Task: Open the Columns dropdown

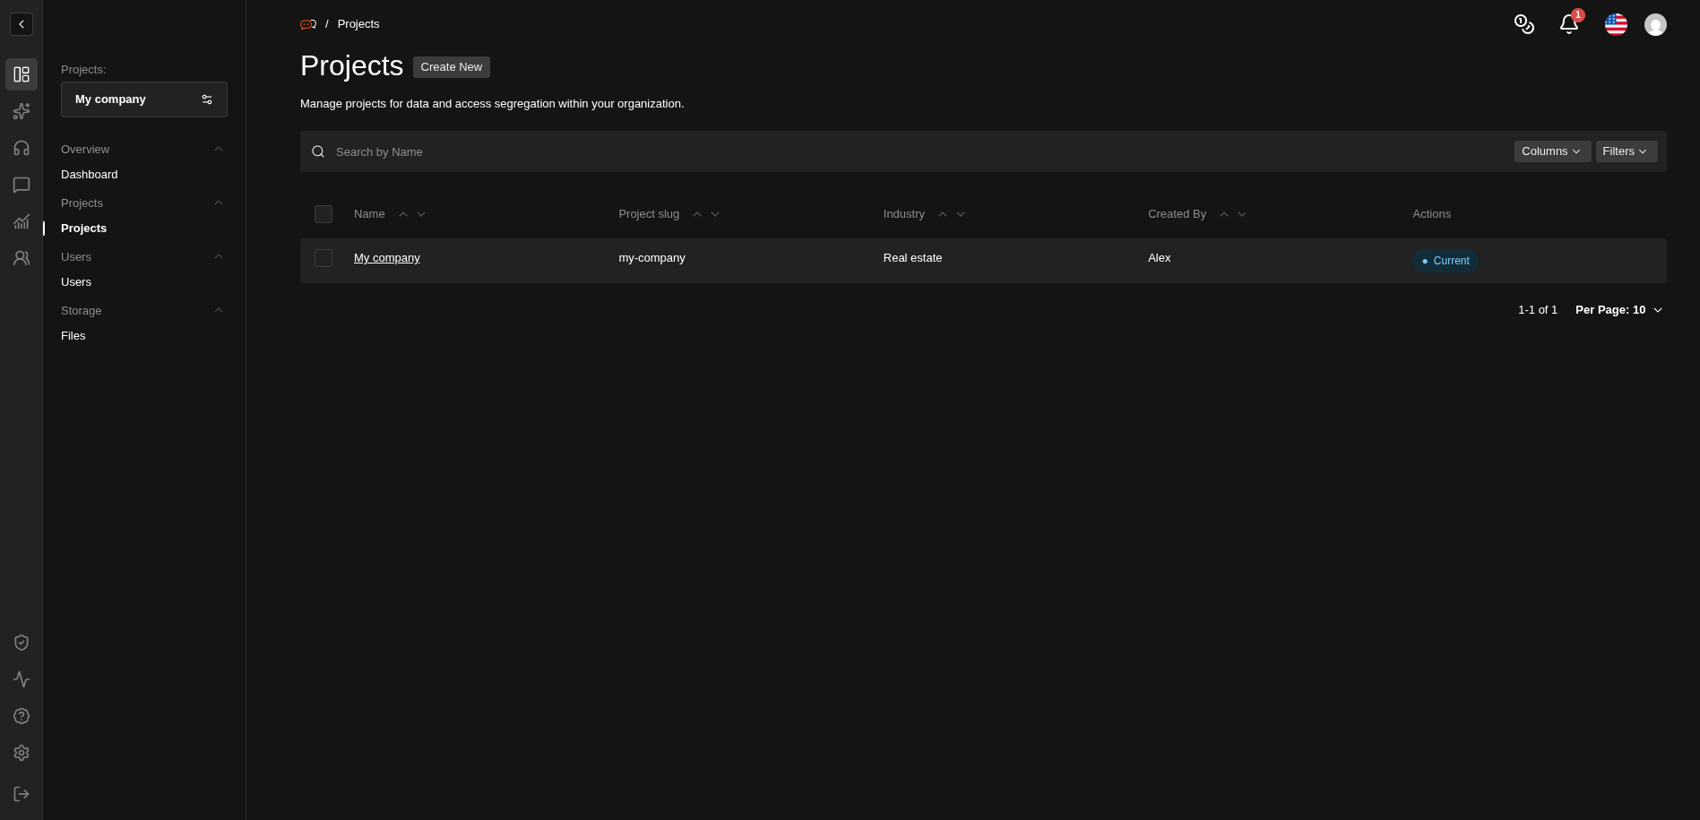Action: (1552, 151)
